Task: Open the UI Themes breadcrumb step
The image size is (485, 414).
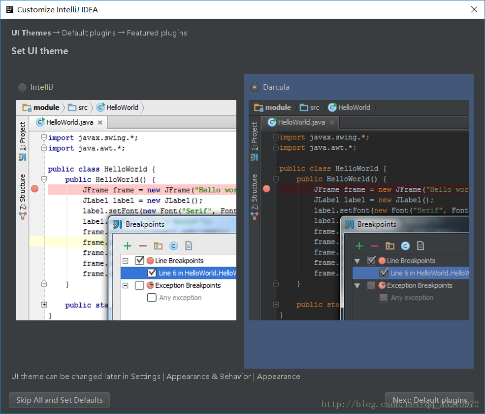Action: (x=31, y=33)
